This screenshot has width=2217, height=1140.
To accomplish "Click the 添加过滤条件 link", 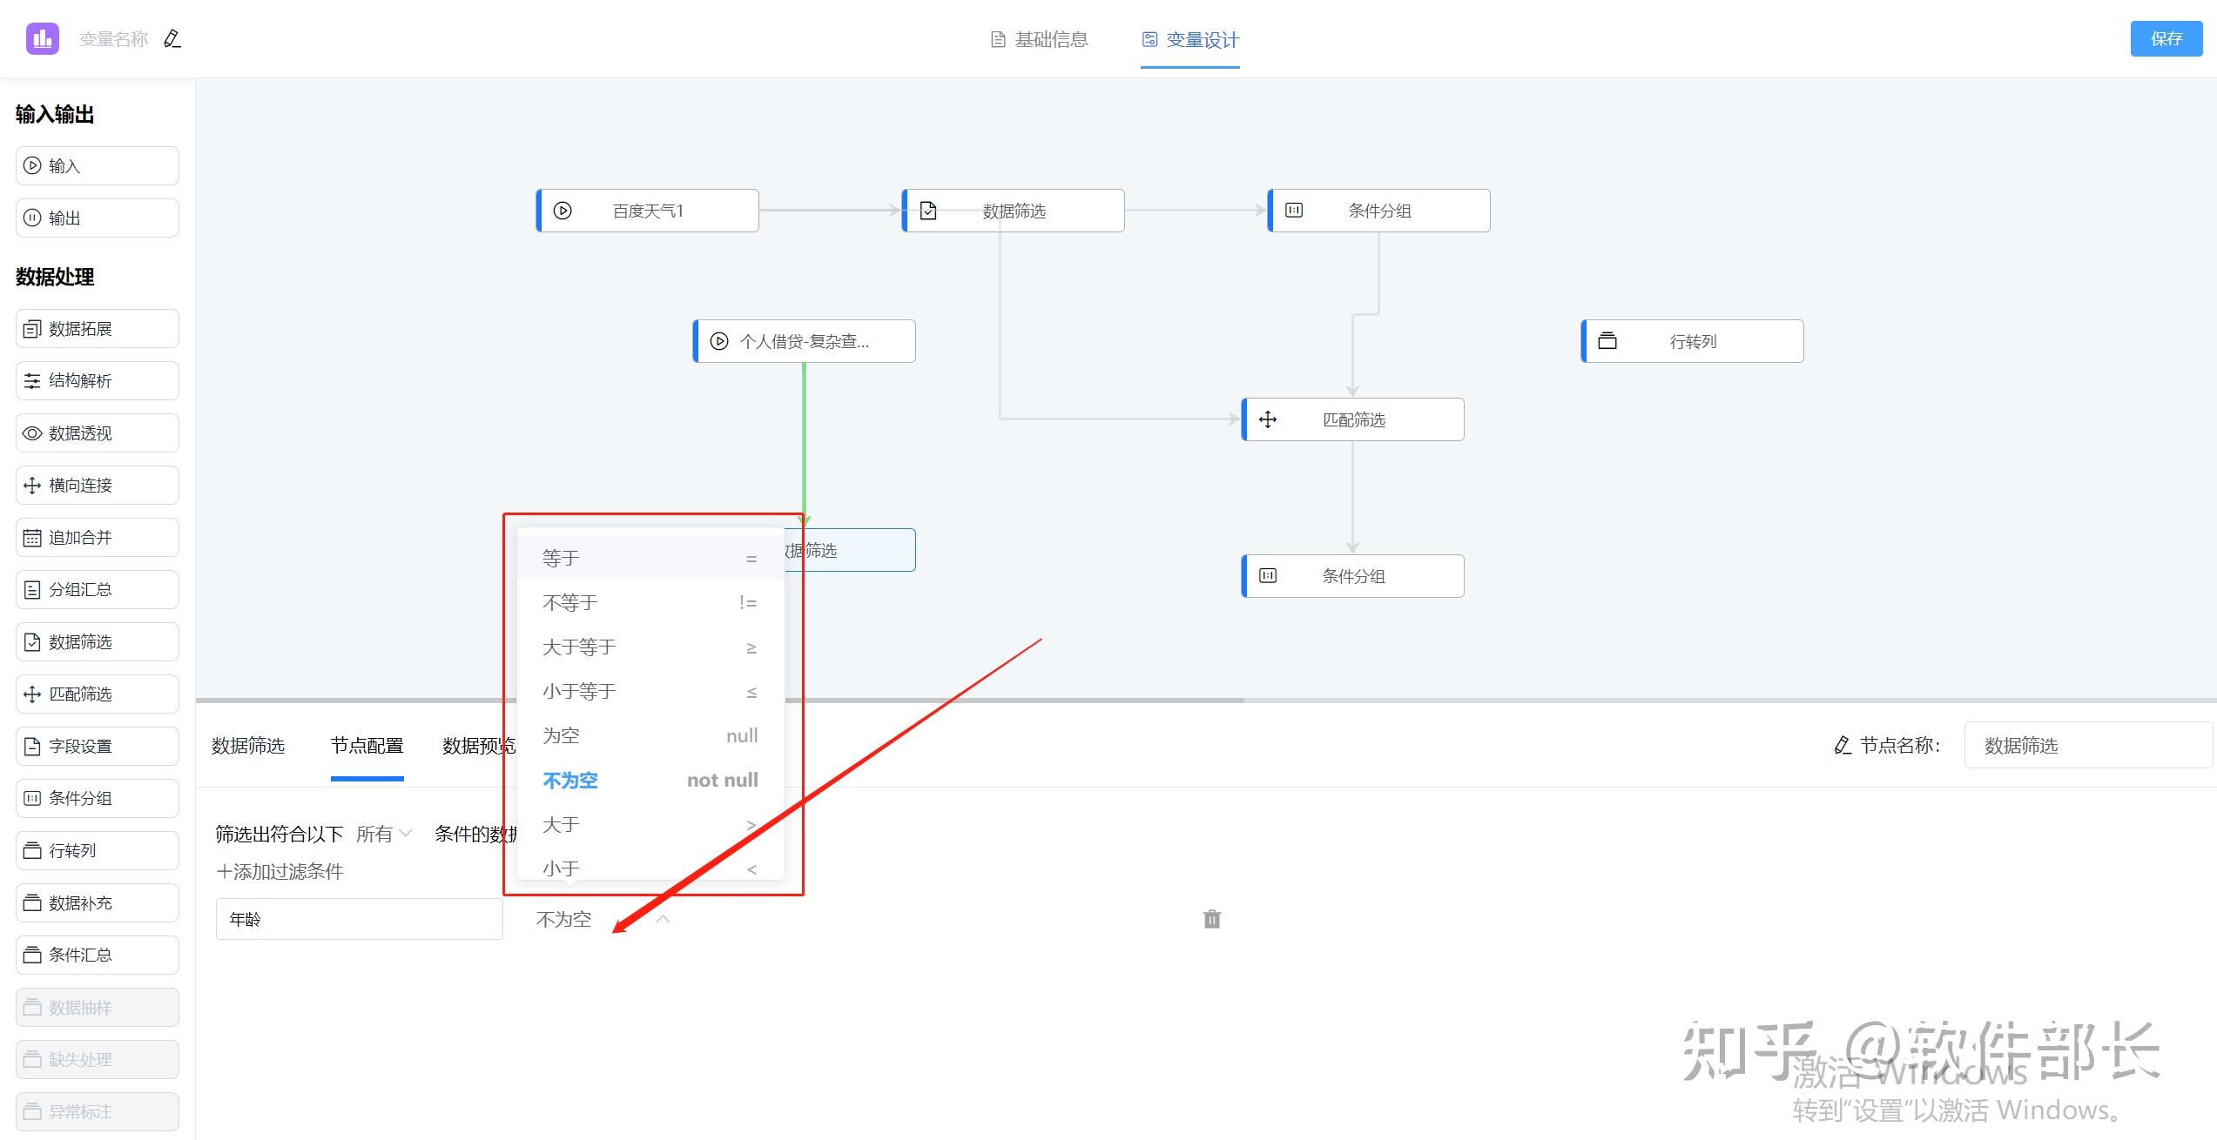I will (280, 872).
